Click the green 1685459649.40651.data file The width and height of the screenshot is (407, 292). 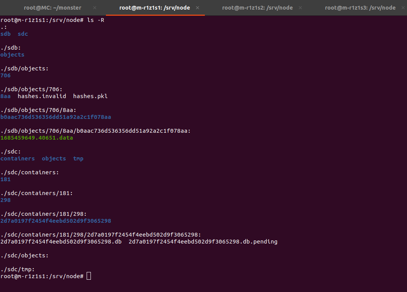coord(37,138)
